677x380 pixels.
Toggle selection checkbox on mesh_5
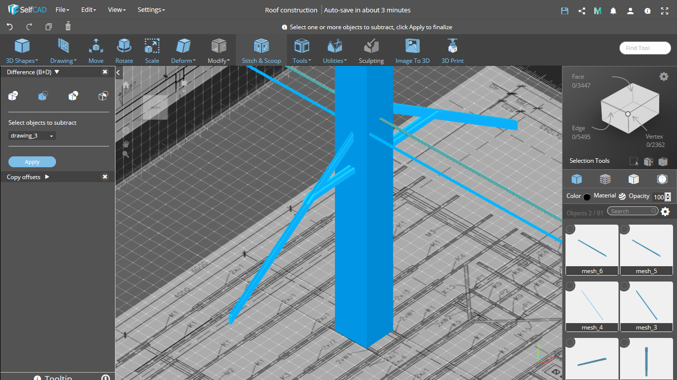coord(624,229)
